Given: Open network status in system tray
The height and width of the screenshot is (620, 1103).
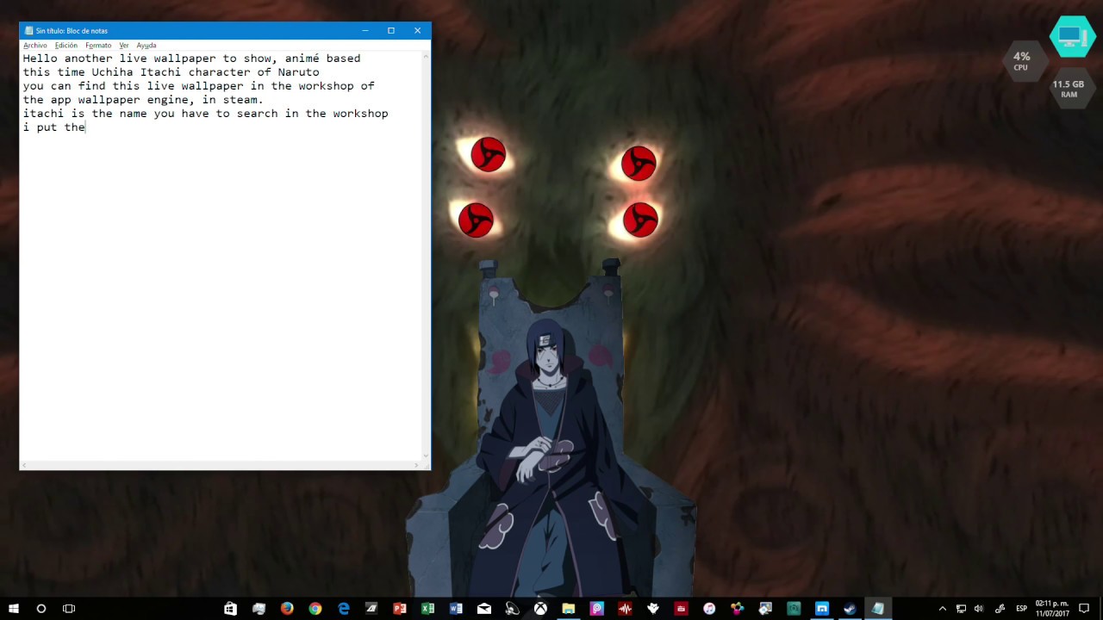Looking at the screenshot, I should click(x=962, y=608).
